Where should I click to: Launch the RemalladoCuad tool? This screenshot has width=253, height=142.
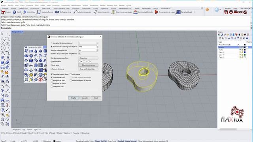178,12
